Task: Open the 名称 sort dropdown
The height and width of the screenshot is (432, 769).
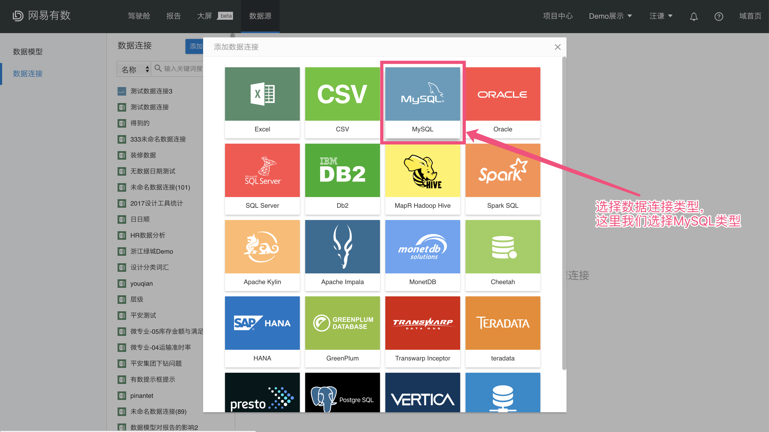Action: click(134, 69)
